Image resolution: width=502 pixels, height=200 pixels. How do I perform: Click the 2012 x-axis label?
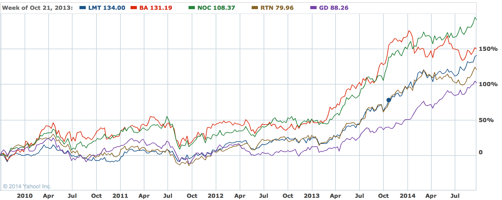(x=216, y=196)
